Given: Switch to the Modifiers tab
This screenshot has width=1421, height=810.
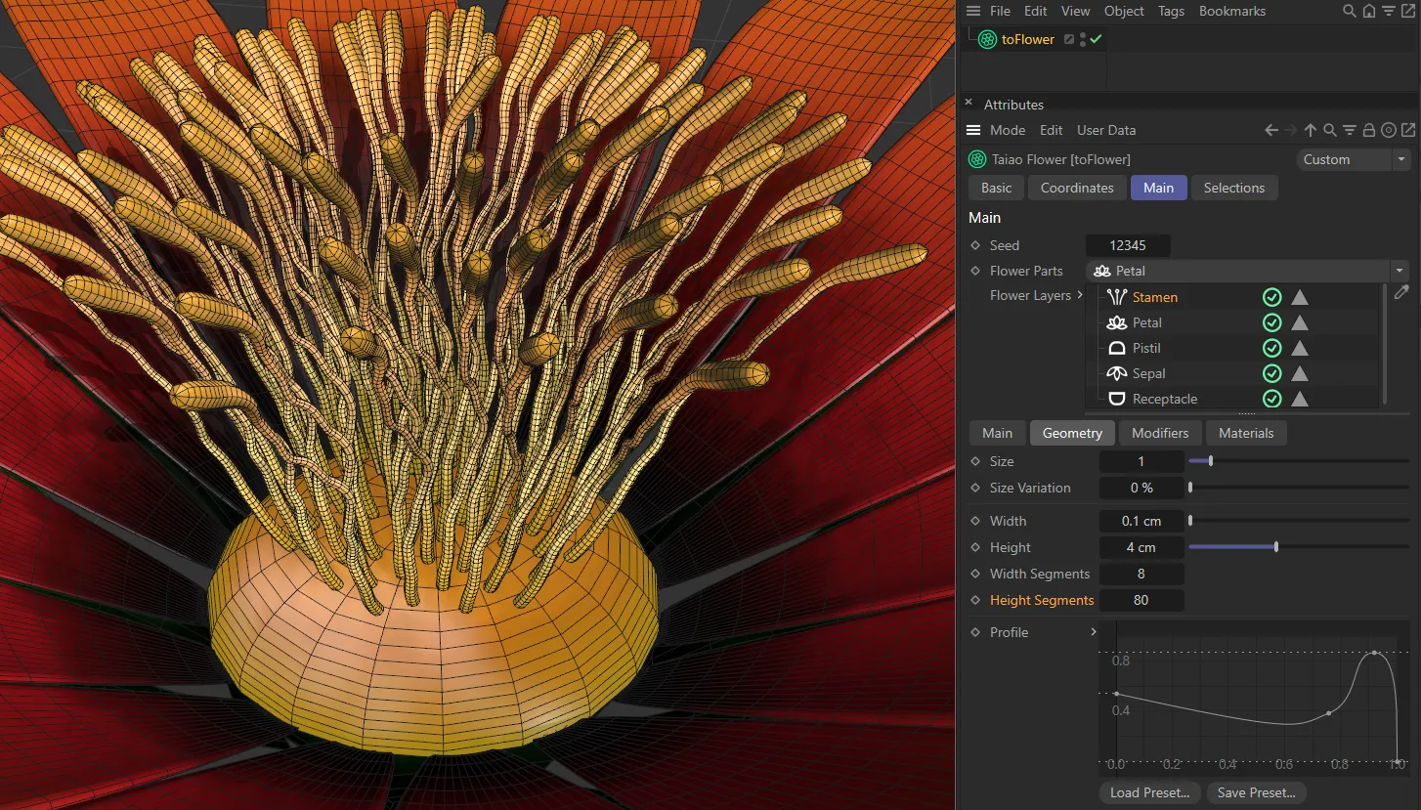Looking at the screenshot, I should (x=1159, y=433).
